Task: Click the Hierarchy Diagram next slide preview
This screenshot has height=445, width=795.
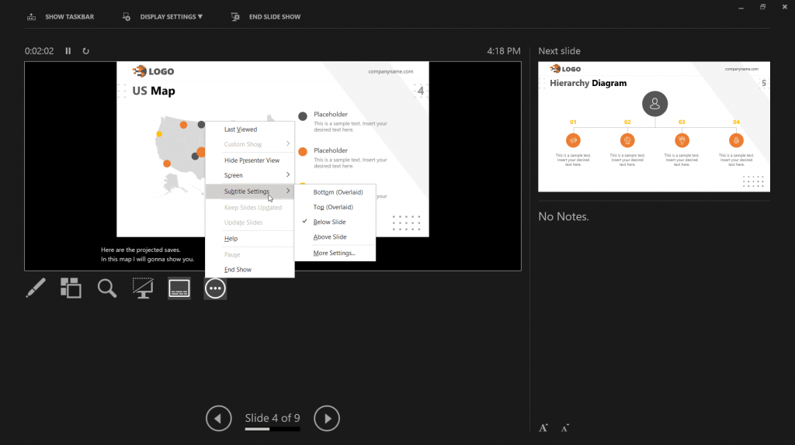Action: click(654, 126)
